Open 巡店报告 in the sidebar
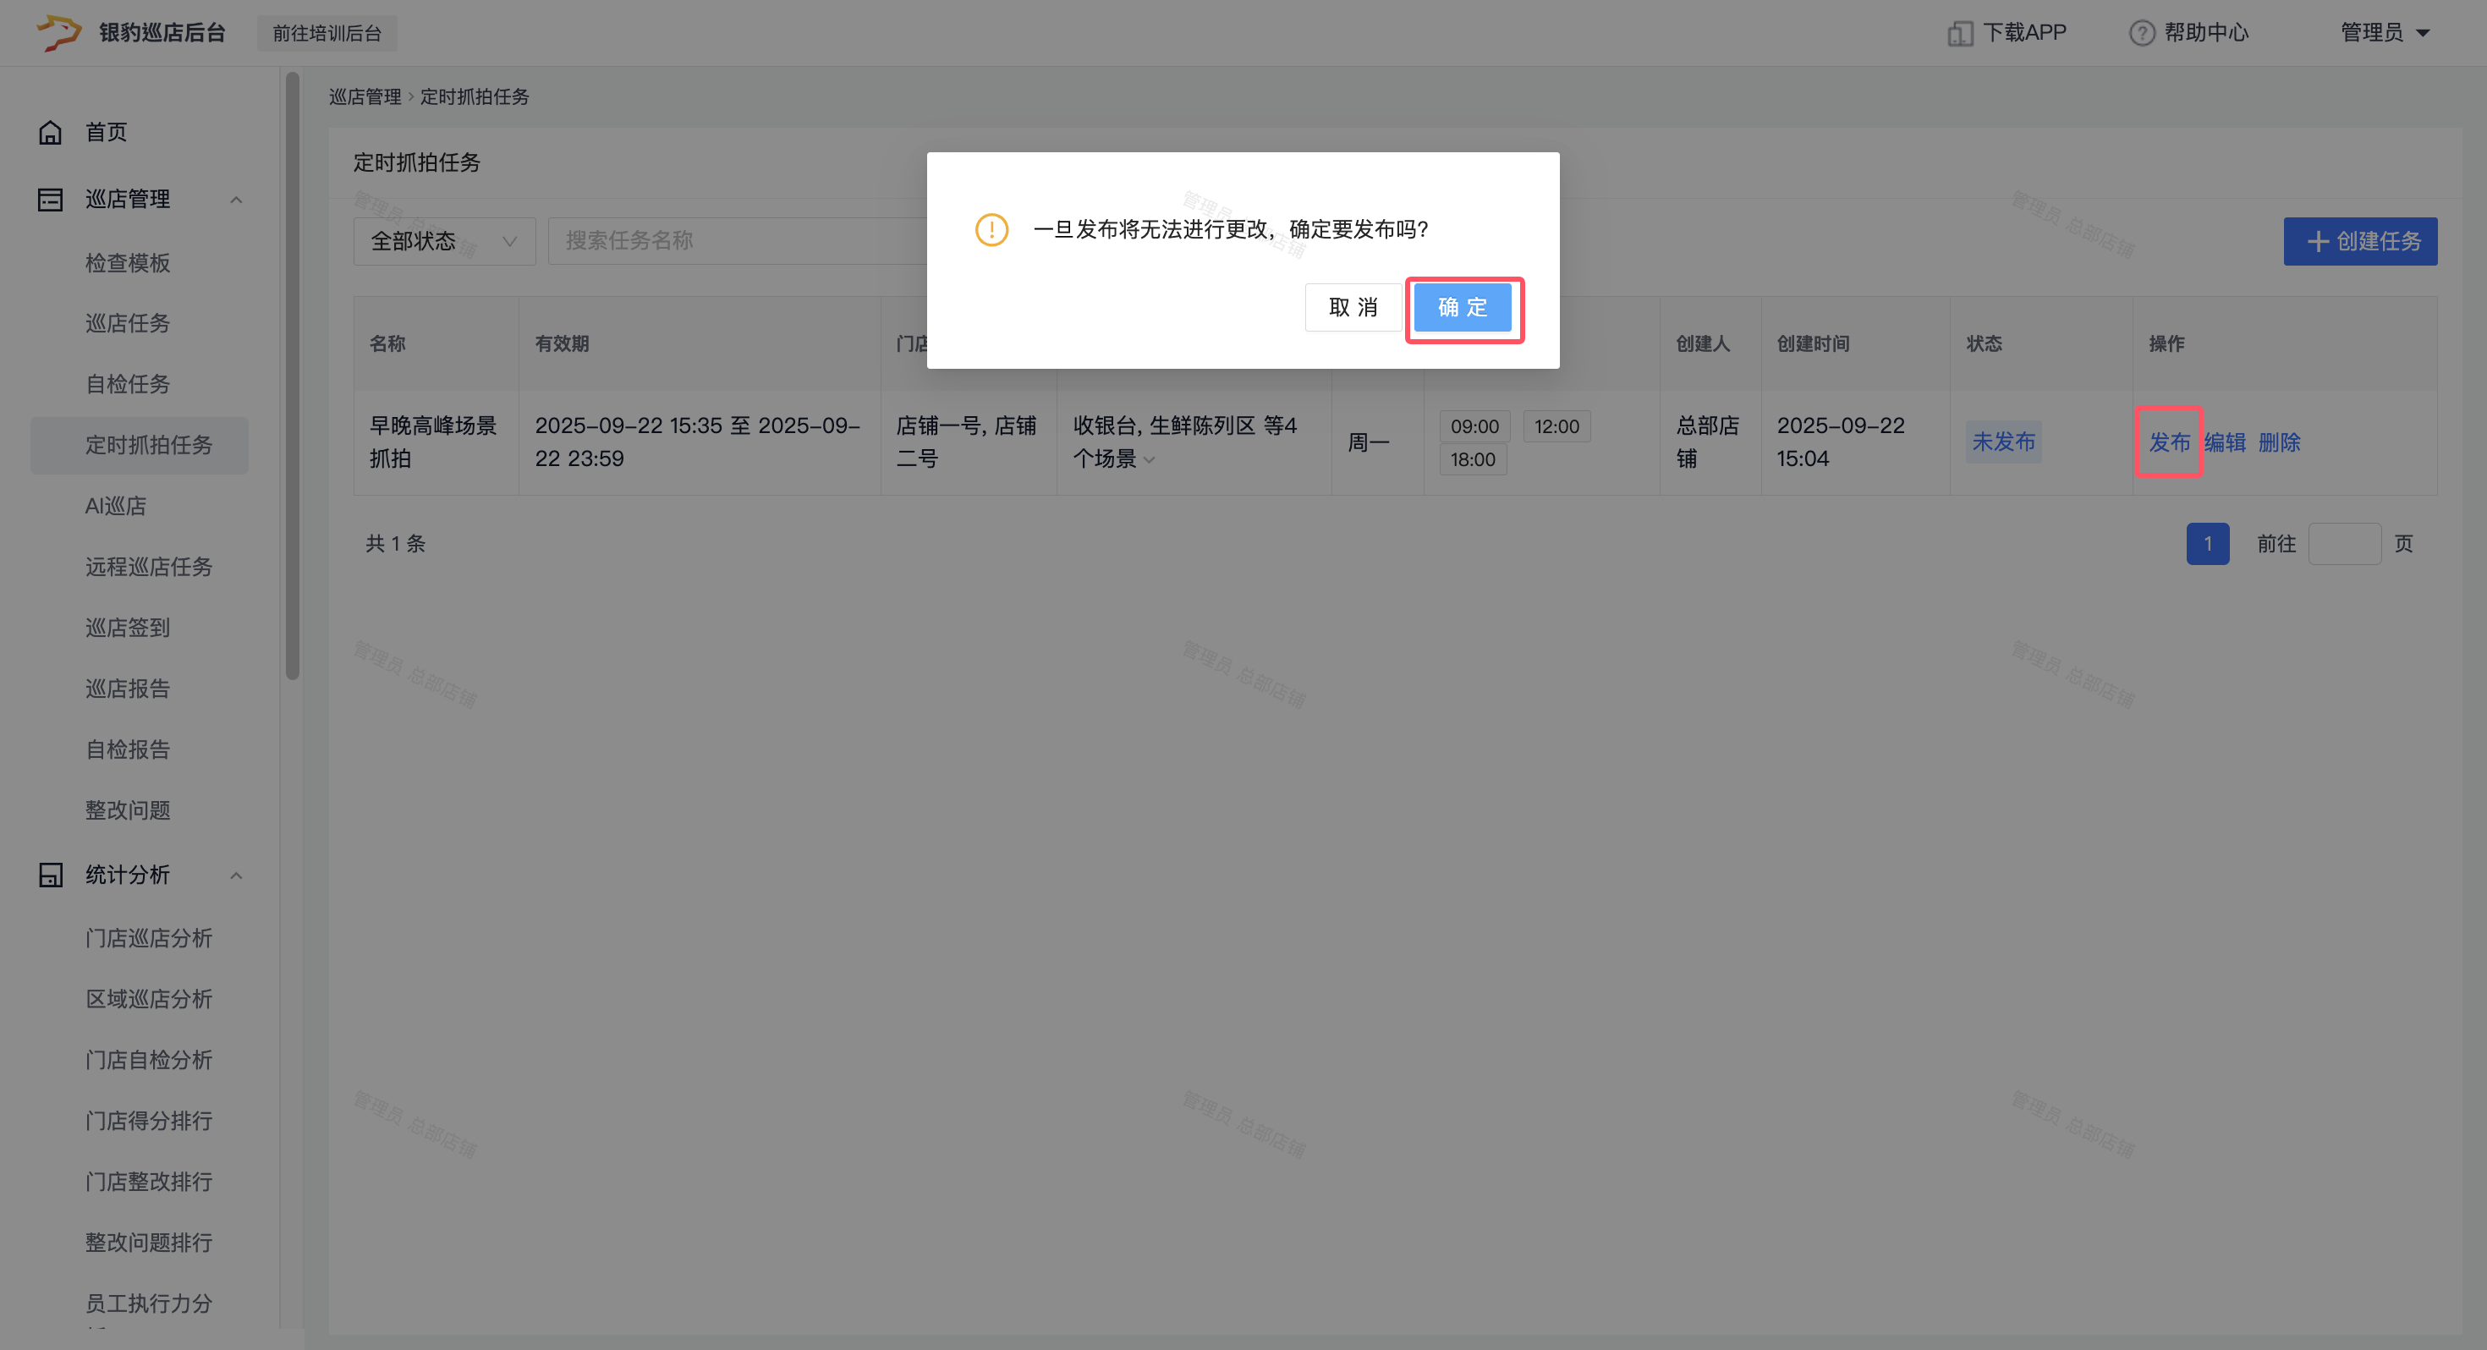This screenshot has width=2487, height=1350. (x=128, y=689)
